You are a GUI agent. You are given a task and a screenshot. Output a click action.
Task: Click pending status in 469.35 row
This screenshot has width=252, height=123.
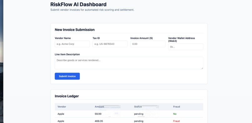[139, 121]
